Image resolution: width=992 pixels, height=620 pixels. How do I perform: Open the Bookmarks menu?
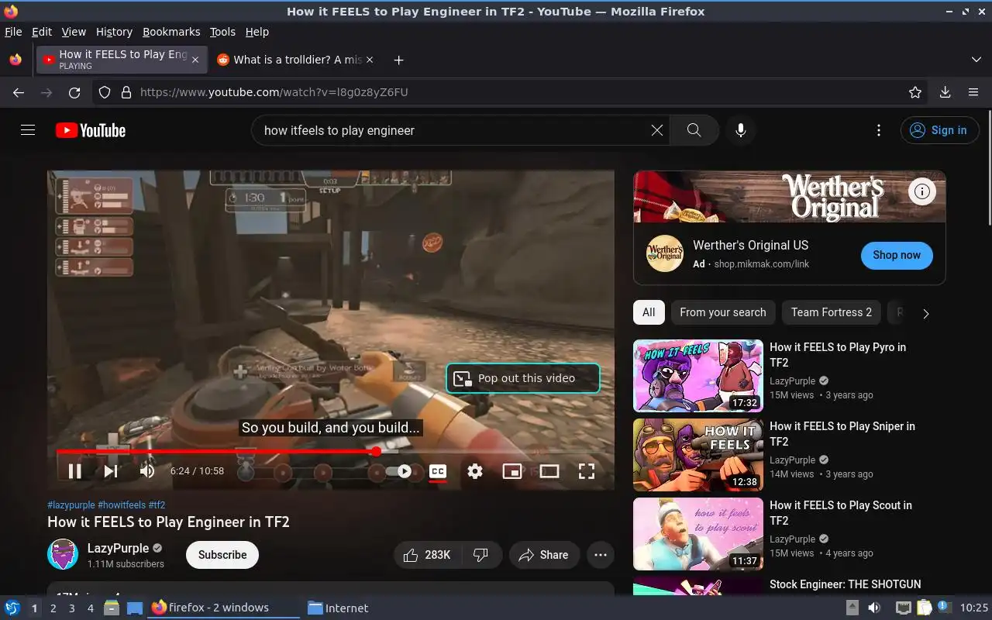coord(171,32)
